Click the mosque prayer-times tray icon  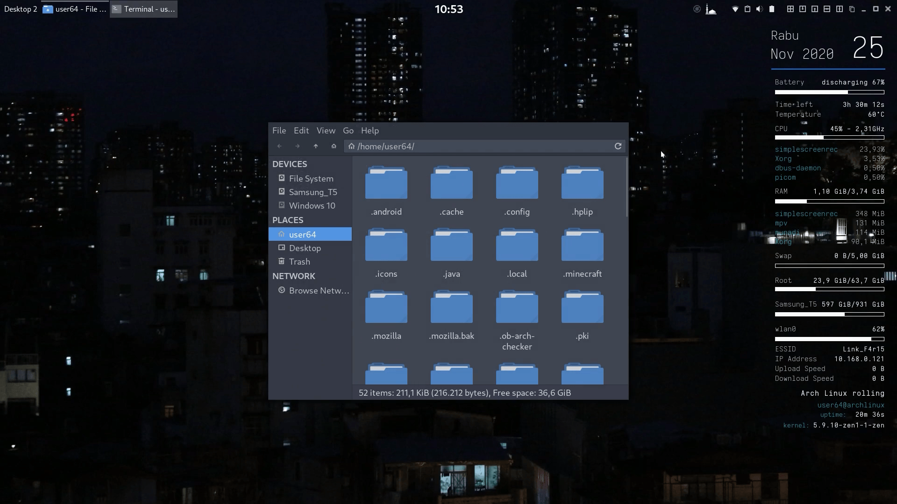(x=711, y=9)
